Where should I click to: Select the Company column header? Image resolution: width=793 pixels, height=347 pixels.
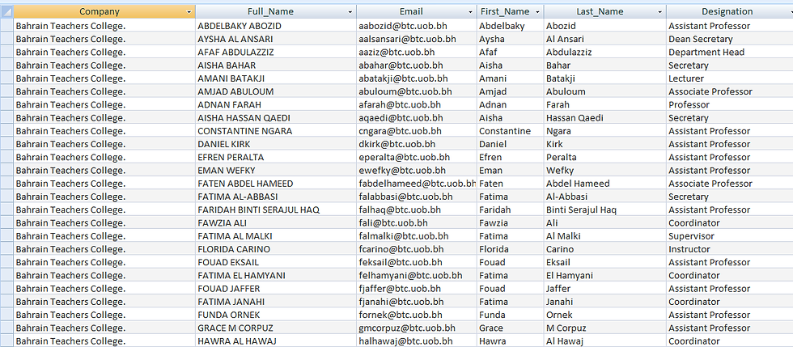pyautogui.click(x=104, y=11)
